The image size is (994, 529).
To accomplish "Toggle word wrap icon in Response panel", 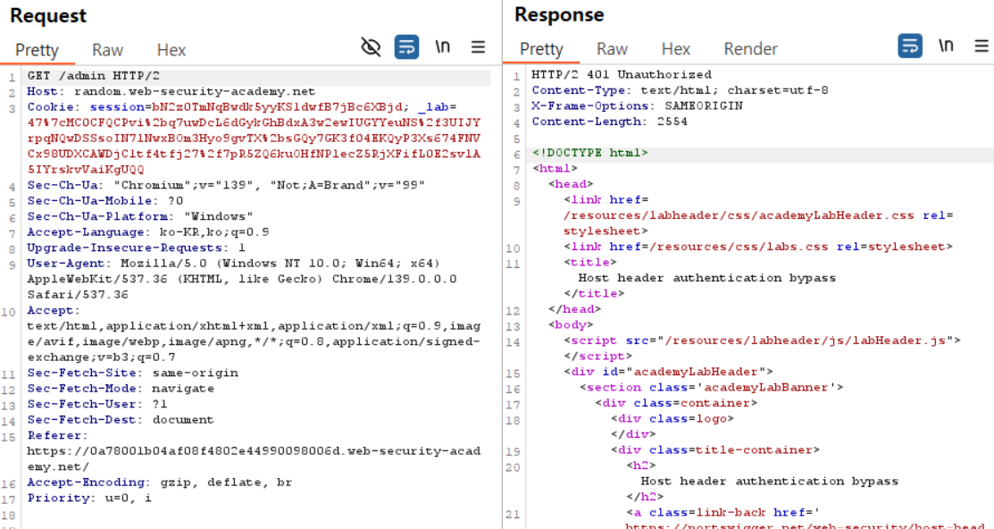I will (x=910, y=46).
